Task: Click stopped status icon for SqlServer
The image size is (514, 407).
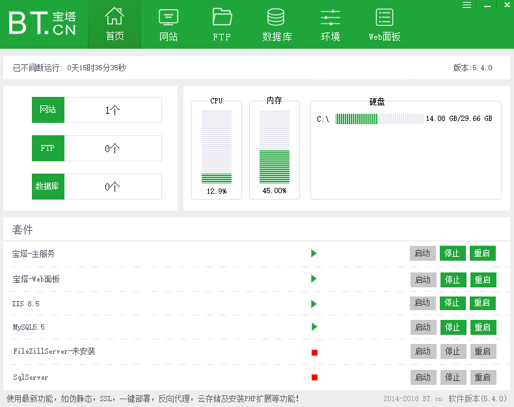Action: (315, 378)
